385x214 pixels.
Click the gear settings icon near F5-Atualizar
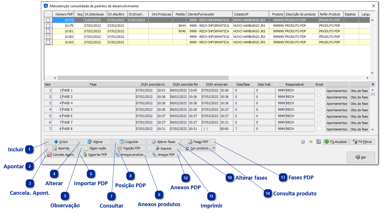coord(303,142)
